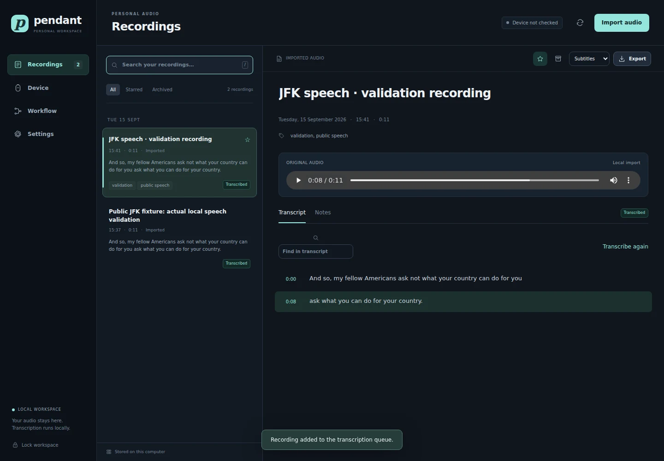The height and width of the screenshot is (461, 664).
Task: Click 'Stored on this computer' status text
Action: (140, 452)
